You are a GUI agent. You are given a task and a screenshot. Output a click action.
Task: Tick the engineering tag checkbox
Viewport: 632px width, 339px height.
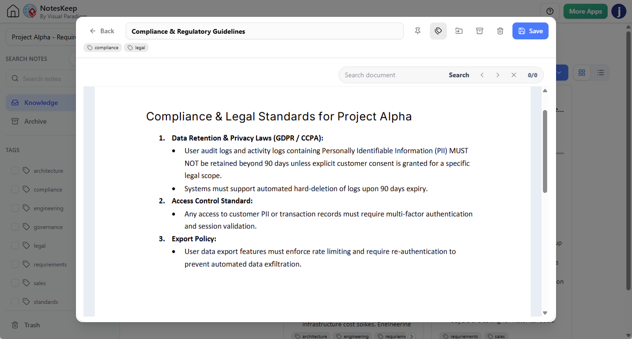pos(15,208)
